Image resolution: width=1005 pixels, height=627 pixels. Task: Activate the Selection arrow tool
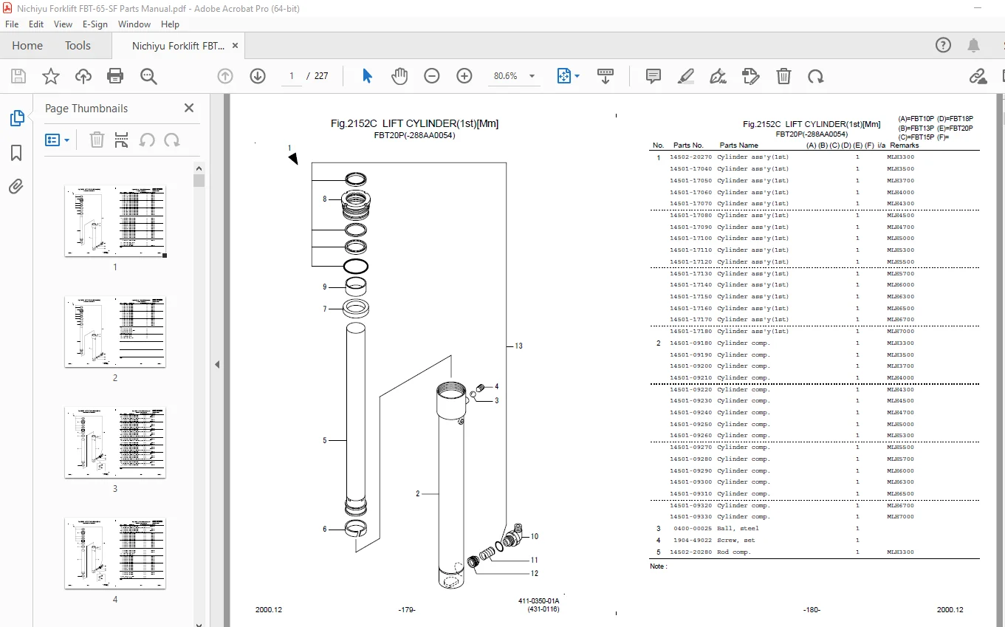367,76
